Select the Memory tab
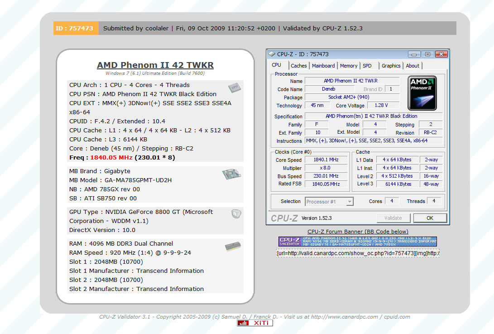 point(349,66)
